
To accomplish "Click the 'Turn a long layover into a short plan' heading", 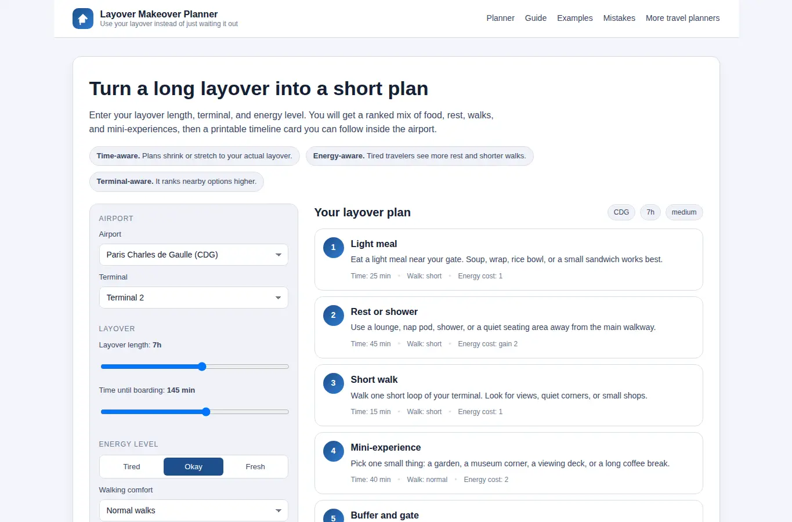I will coord(258,89).
